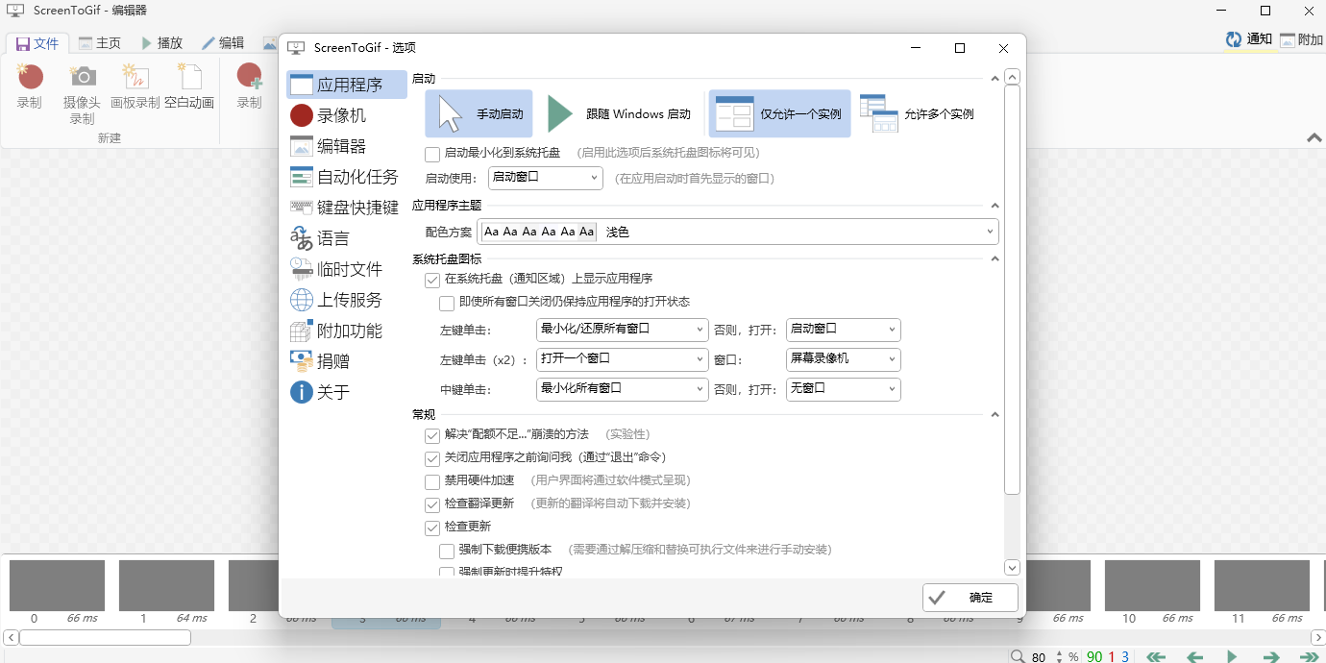Open the 附加功能 settings page
This screenshot has width=1326, height=663.
coord(347,331)
